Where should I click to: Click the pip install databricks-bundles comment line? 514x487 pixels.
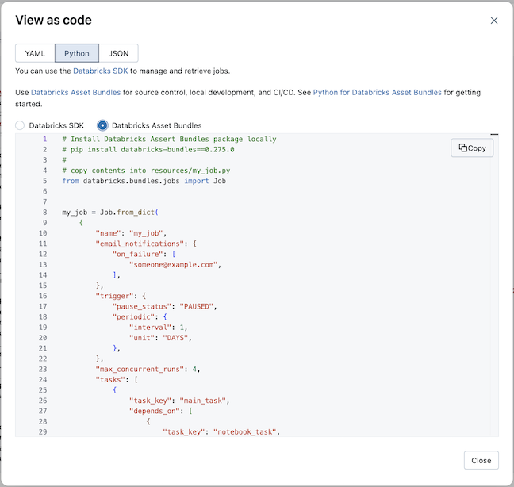point(148,149)
